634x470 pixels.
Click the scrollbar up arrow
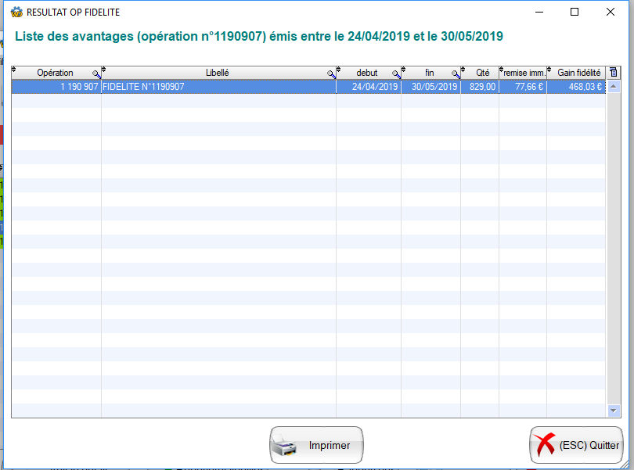click(613, 87)
